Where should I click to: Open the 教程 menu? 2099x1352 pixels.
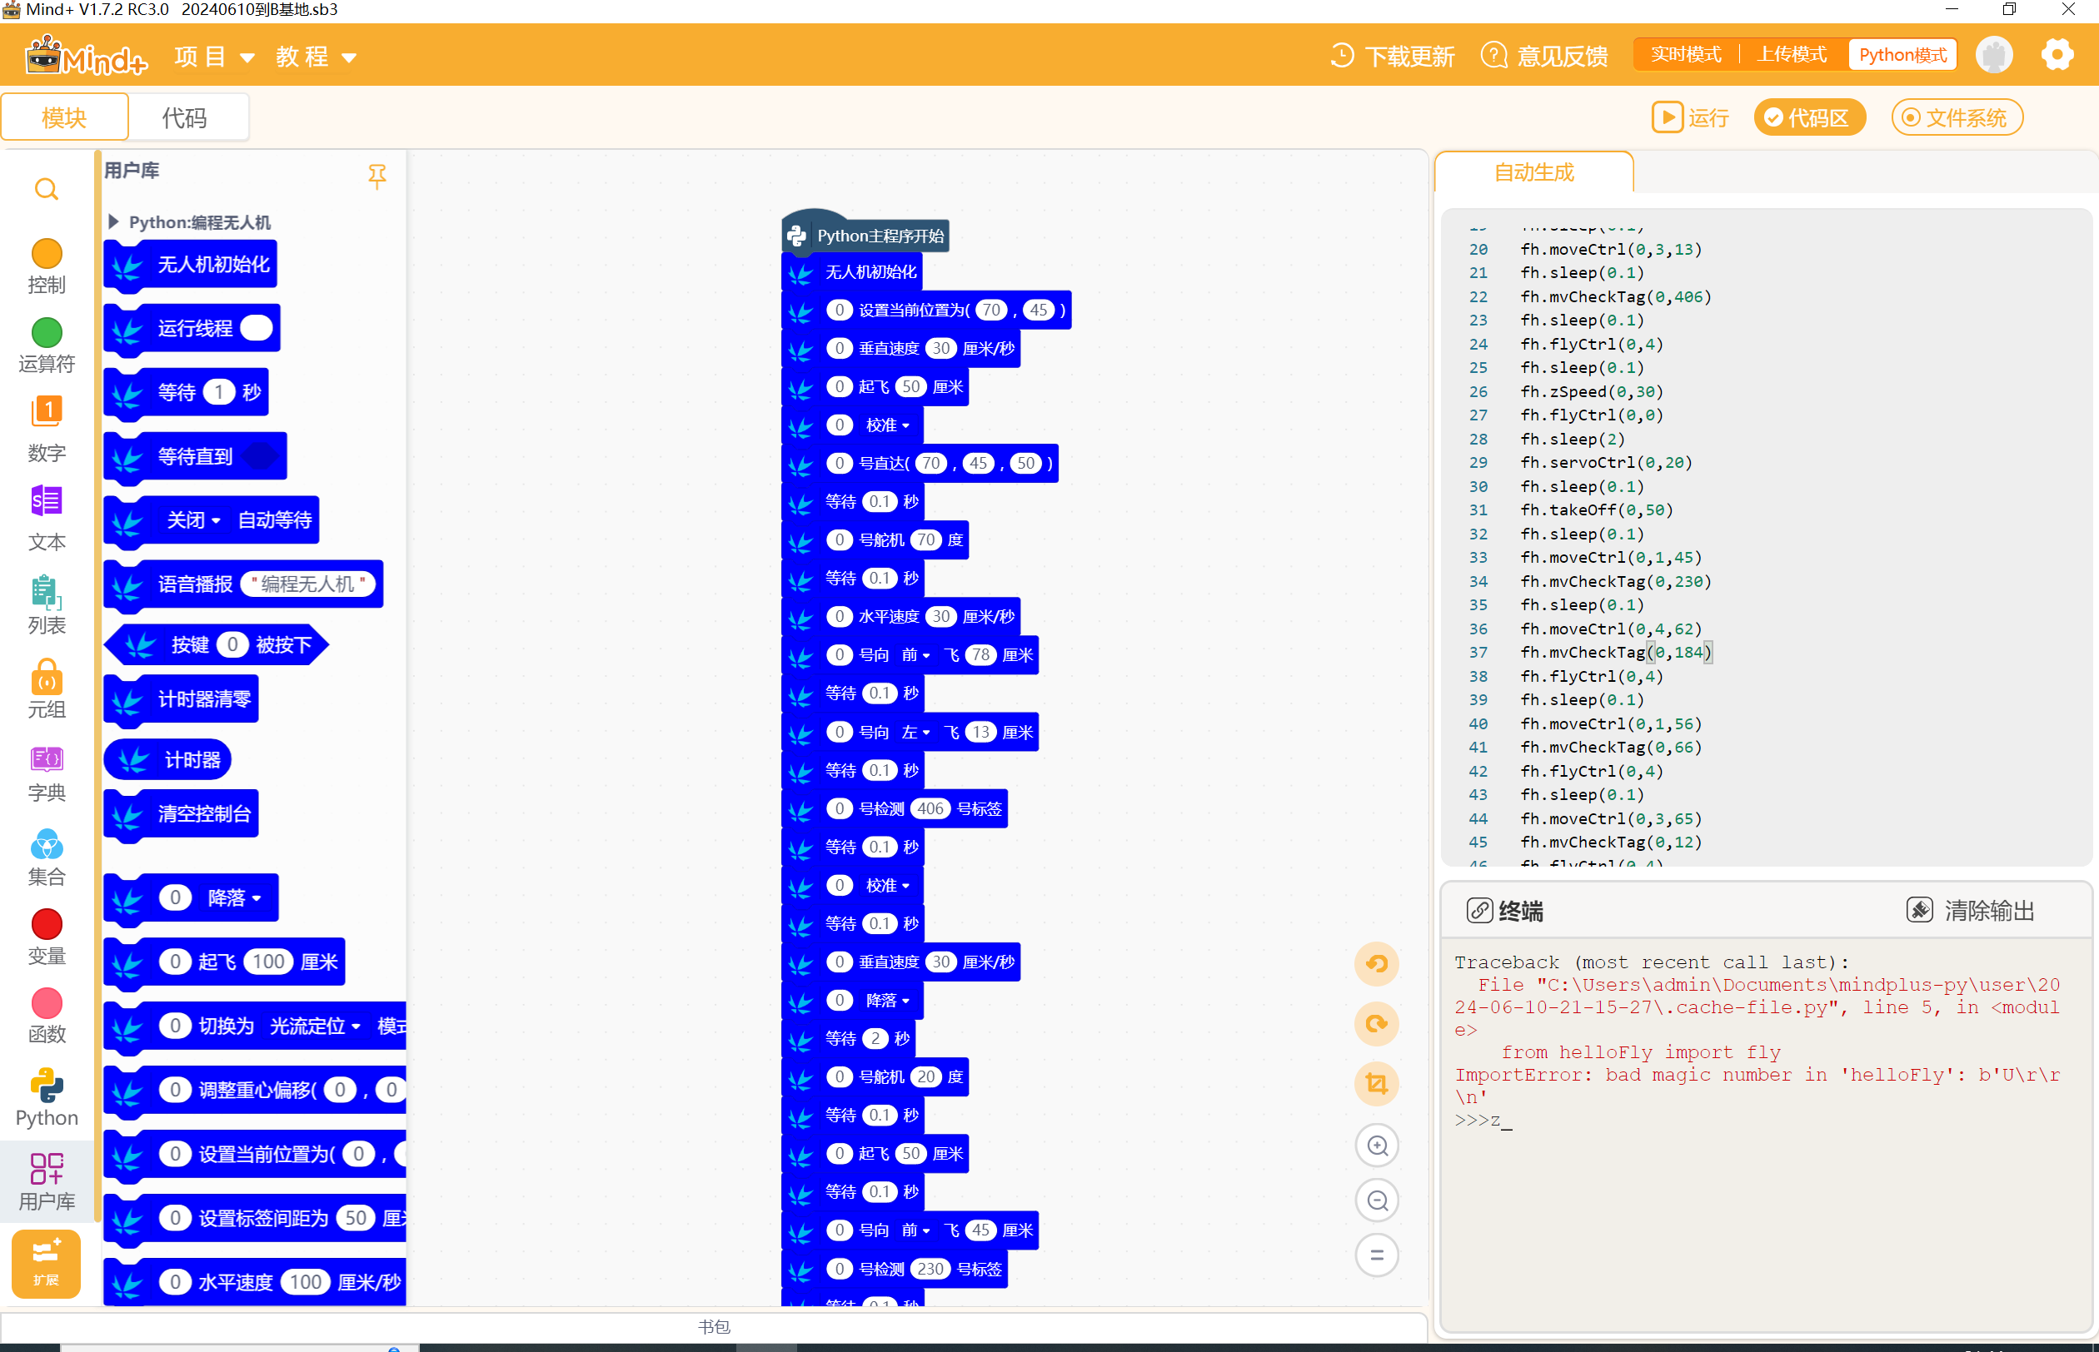pos(317,57)
